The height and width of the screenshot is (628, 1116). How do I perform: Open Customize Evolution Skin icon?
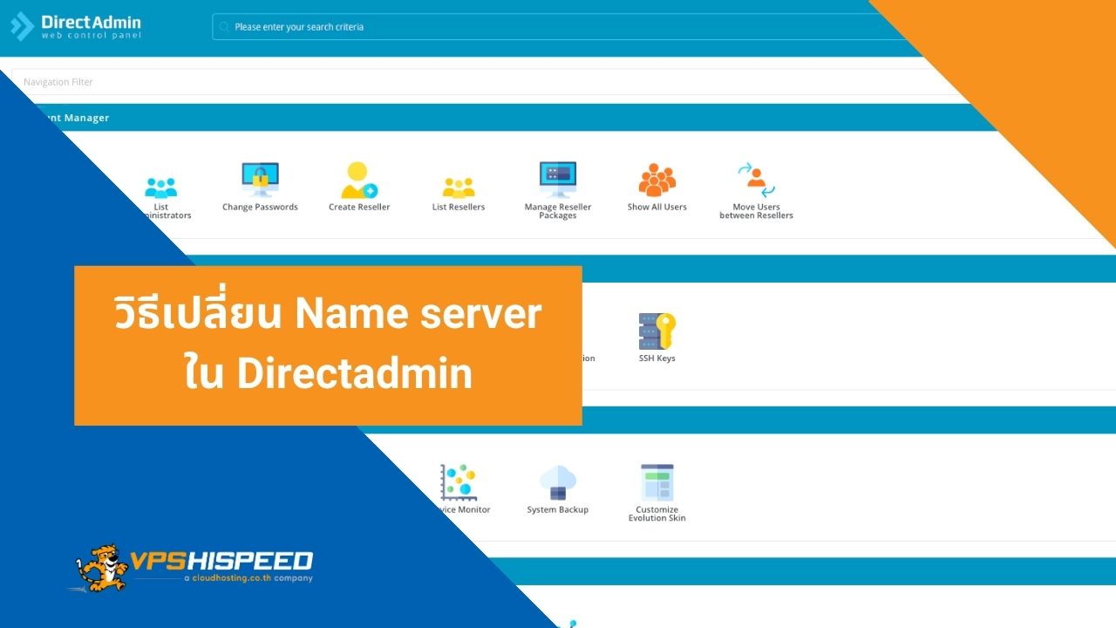657,482
